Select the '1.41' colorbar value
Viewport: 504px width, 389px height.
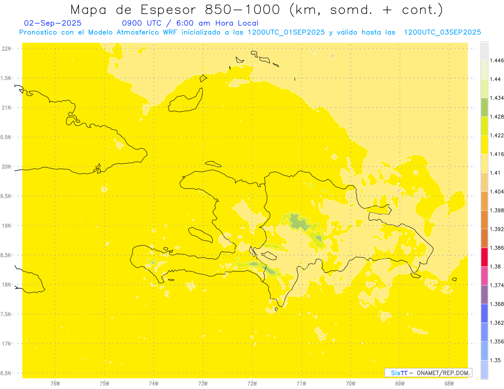[x=496, y=173]
